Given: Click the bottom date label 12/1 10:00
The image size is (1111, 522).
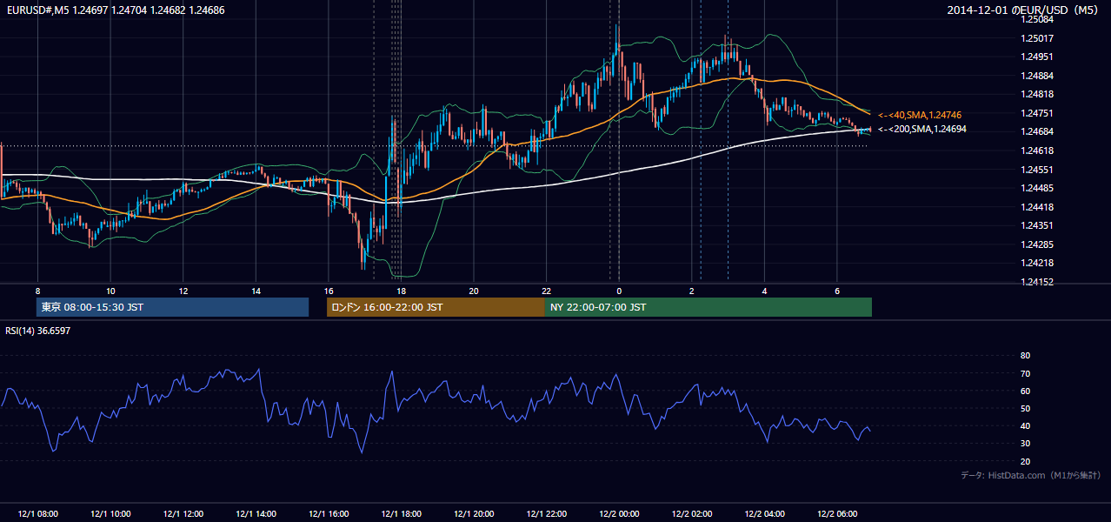Looking at the screenshot, I should pyautogui.click(x=110, y=514).
